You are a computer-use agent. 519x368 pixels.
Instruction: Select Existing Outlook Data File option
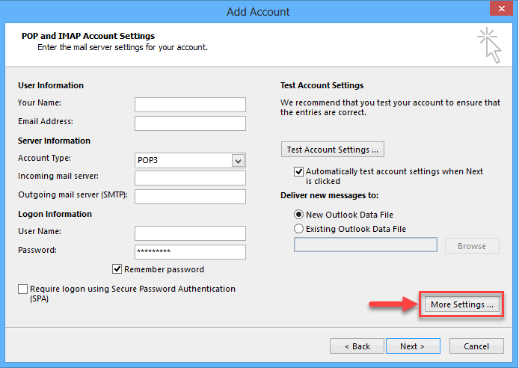pyautogui.click(x=298, y=229)
